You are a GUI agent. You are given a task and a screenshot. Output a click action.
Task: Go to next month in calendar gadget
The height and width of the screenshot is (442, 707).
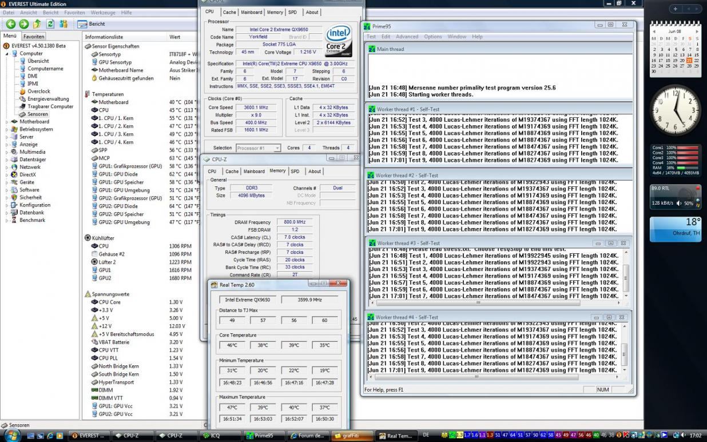coord(697,31)
